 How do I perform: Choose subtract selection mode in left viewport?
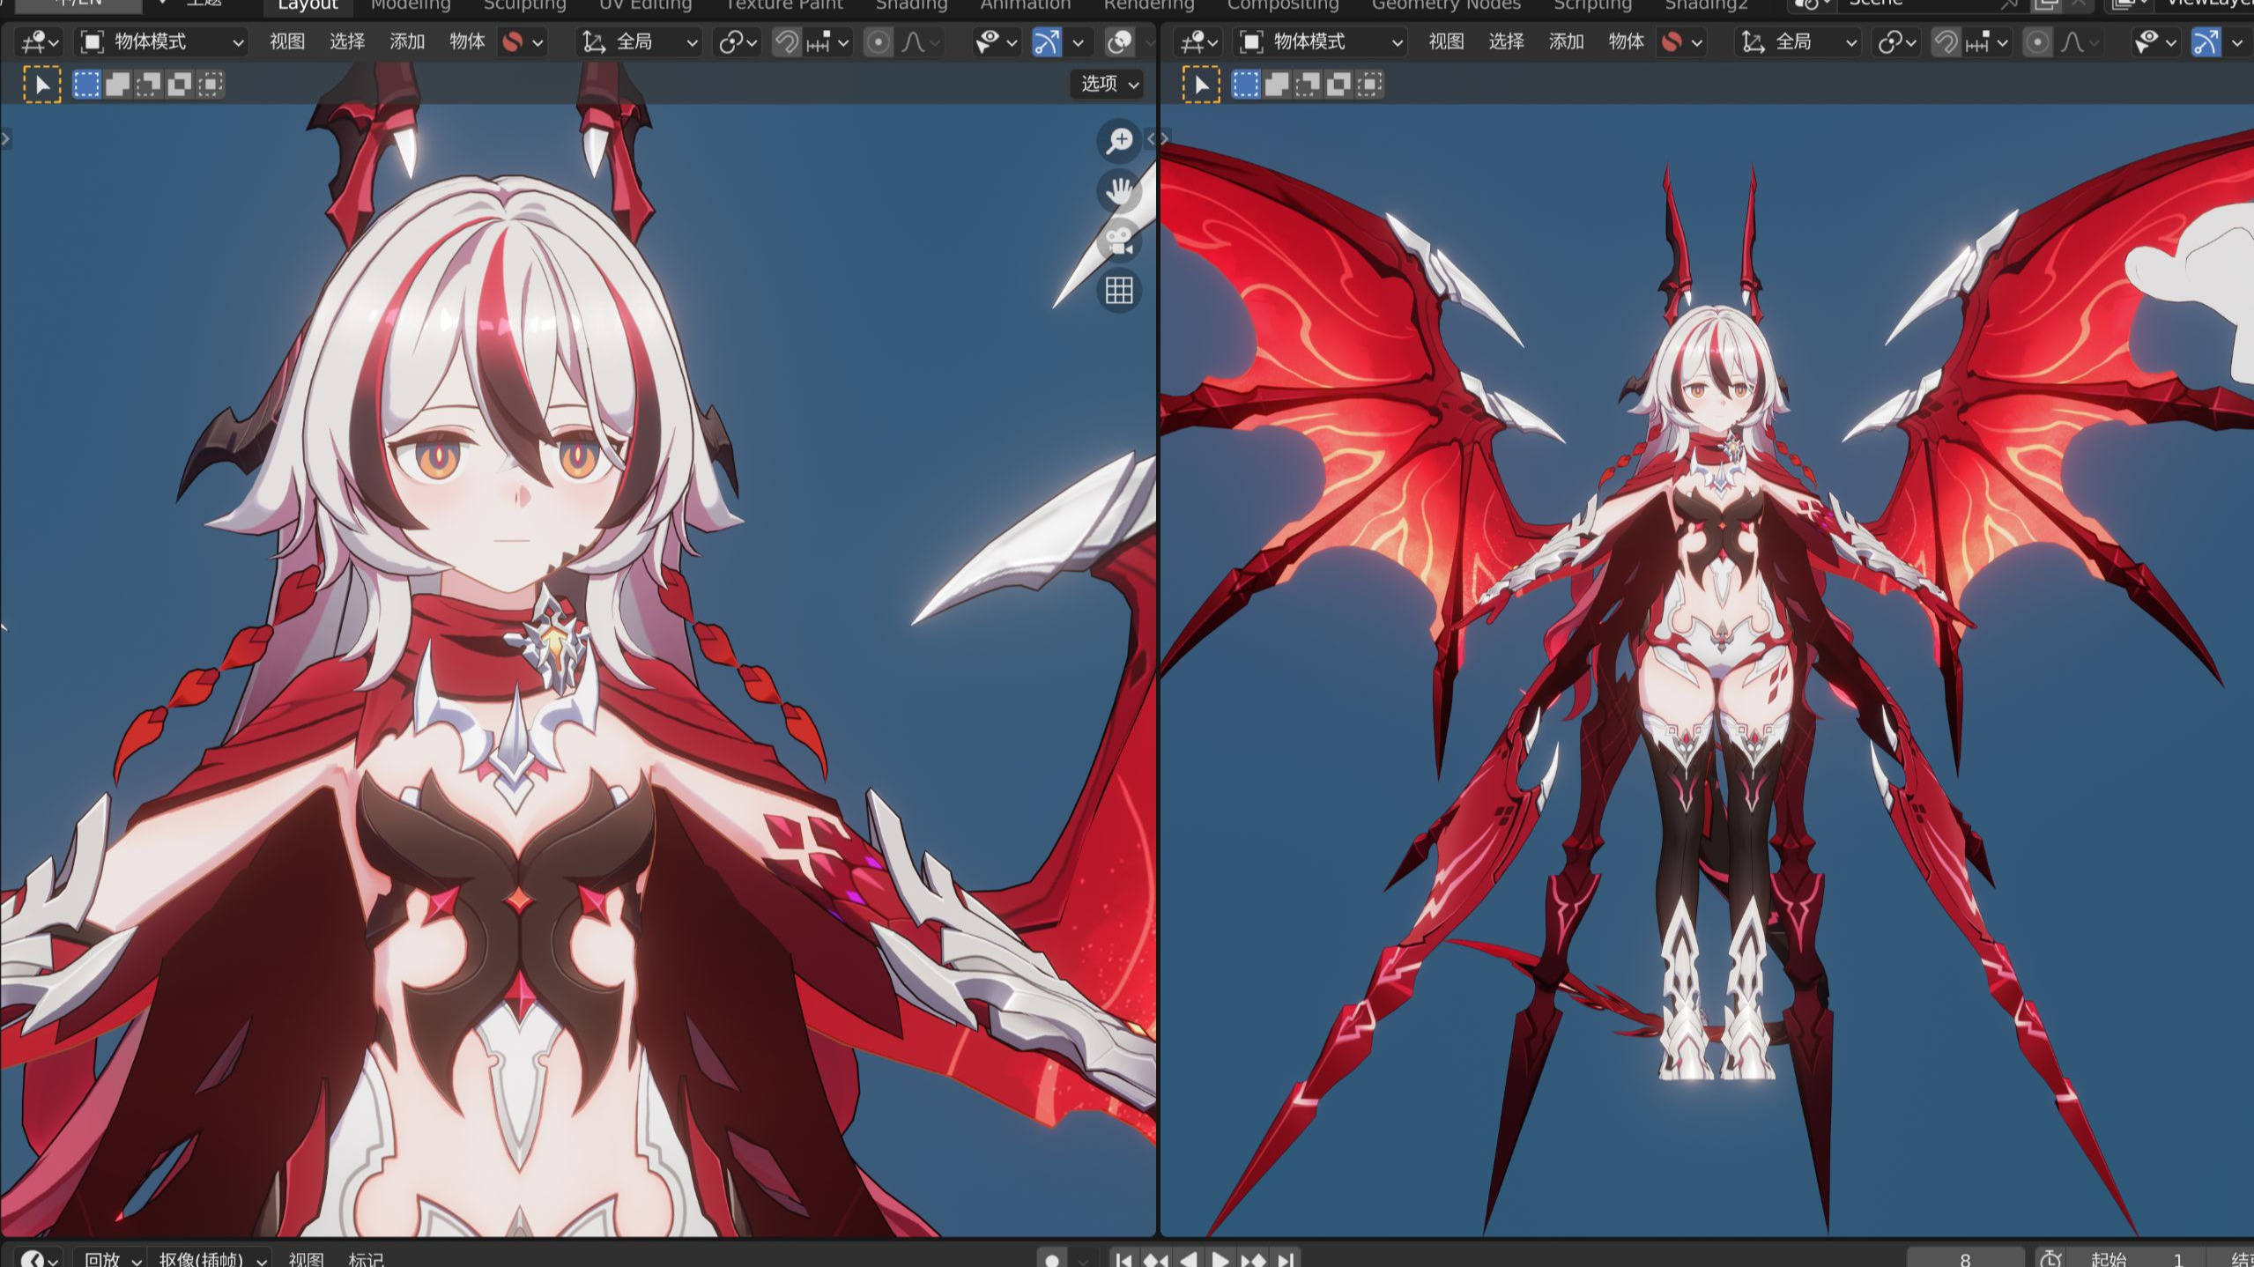[x=148, y=85]
